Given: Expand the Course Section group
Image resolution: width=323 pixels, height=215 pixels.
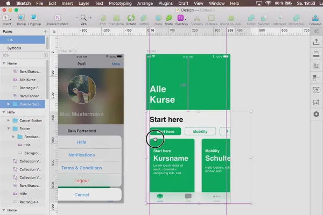Looking at the screenshot, I should click(x=9, y=104).
